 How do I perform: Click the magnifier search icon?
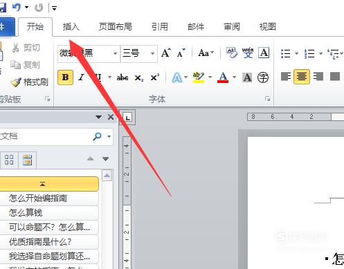pyautogui.click(x=97, y=136)
